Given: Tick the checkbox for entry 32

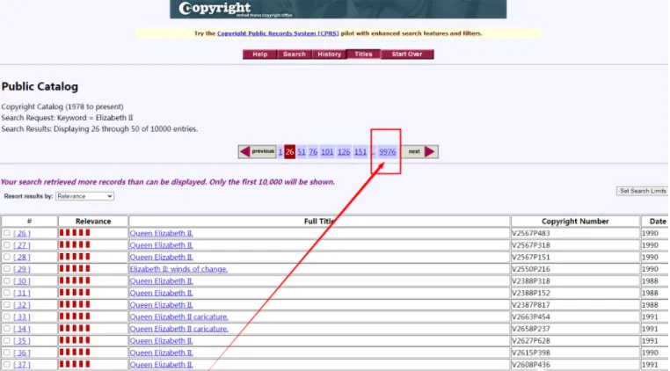Looking at the screenshot, I should (7, 305).
